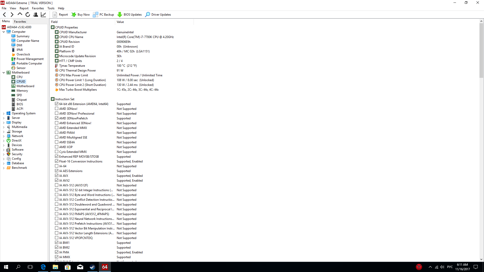The image size is (484, 272).
Task: Select the Security shield icon
Action: 9,154
